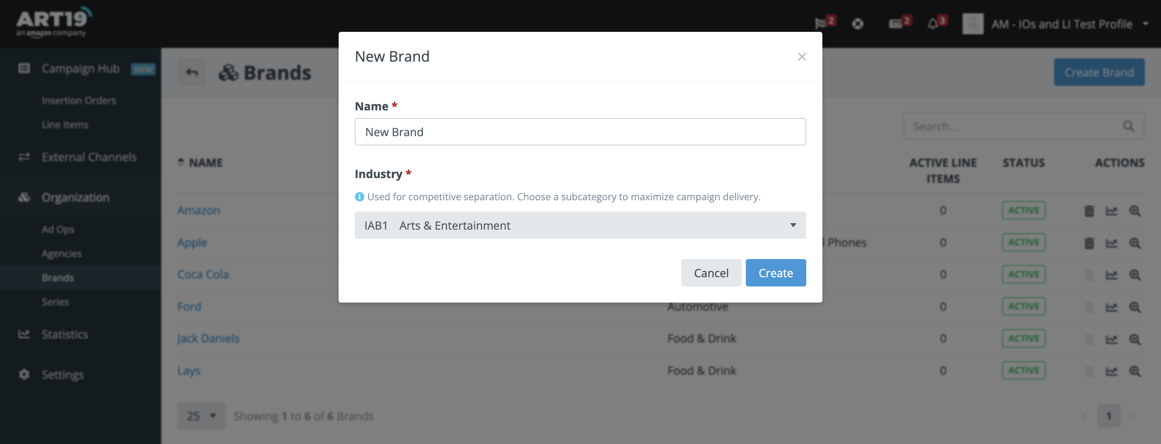Click the bell notifications icon
Screen dimensions: 1161x444
coord(933,24)
